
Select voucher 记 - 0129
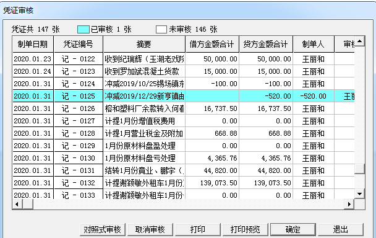tap(79, 146)
